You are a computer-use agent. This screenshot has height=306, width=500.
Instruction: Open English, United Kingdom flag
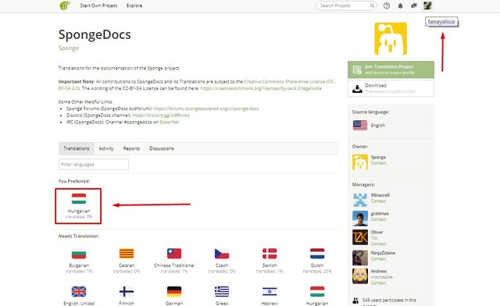click(79, 291)
